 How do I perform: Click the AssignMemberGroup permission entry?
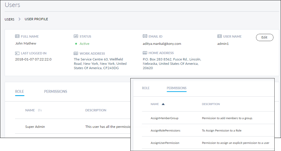pos(164,118)
